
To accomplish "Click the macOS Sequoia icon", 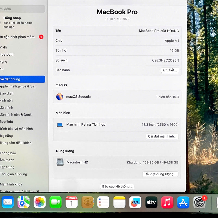I will click(x=60, y=97).
